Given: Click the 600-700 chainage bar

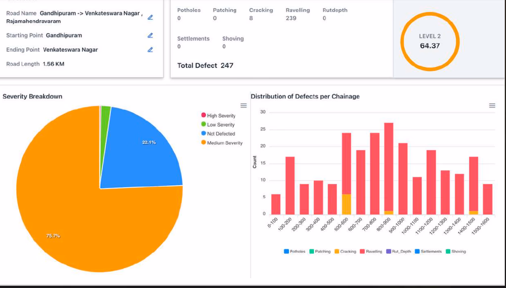Looking at the screenshot, I should (x=360, y=182).
